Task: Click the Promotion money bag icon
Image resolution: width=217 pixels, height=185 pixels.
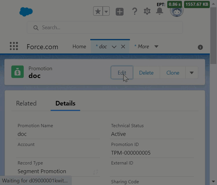Action: click(x=18, y=72)
